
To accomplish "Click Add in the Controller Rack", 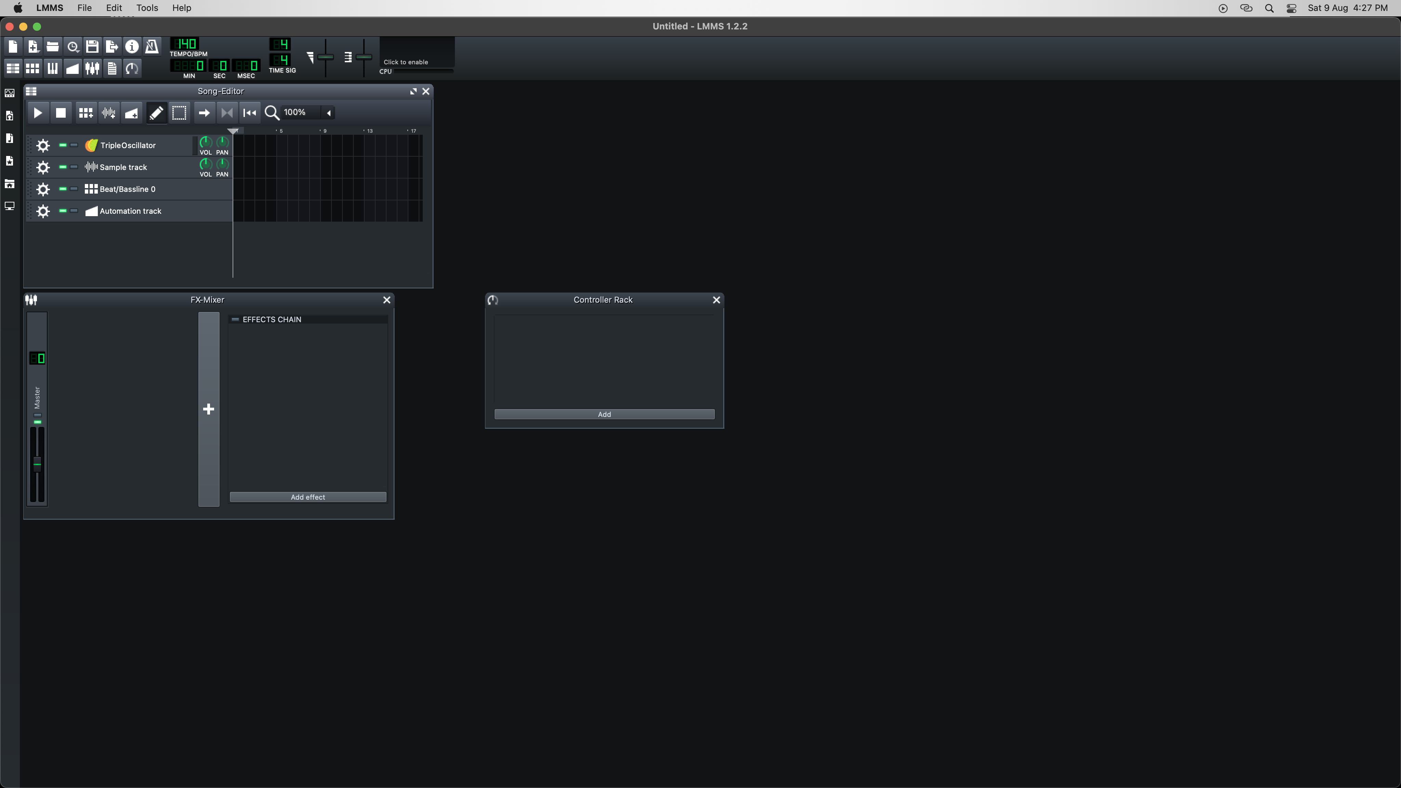I will 604,415.
